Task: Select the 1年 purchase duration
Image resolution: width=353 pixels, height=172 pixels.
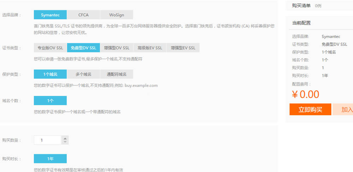Action: (50, 159)
